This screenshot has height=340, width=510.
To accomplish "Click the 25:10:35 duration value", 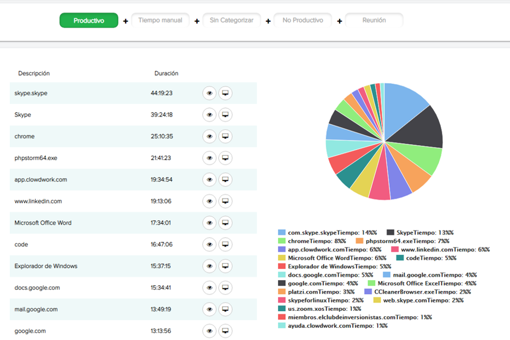I will click(x=162, y=136).
